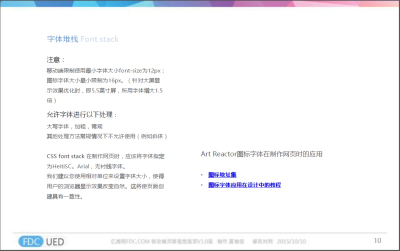This screenshot has width=400, height=251.
Task: Click the footer date 2015/10/10
Action: click(291, 241)
